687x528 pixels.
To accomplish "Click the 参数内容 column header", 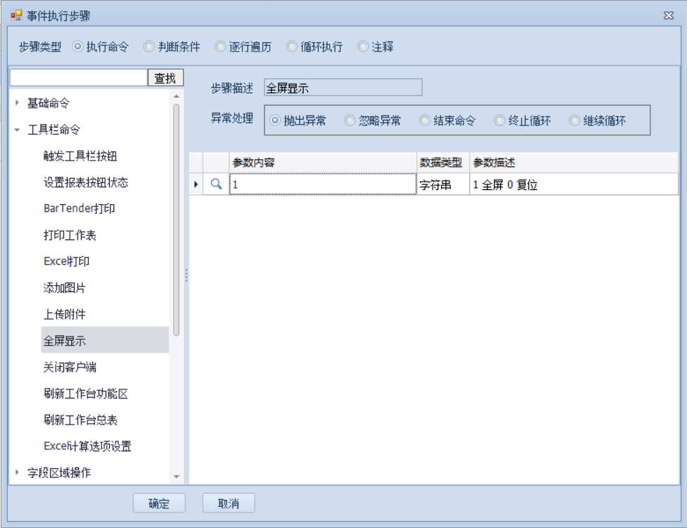I will [x=322, y=163].
